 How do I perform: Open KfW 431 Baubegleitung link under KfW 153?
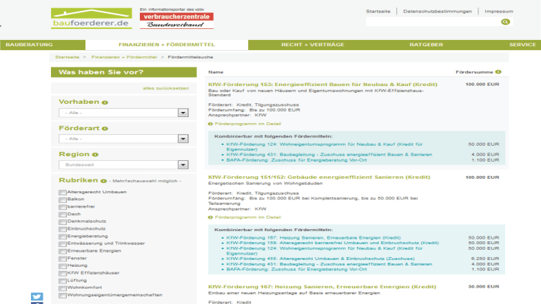click(329, 155)
